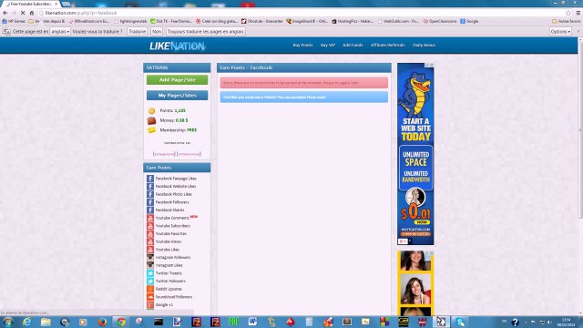Image resolution: width=583 pixels, height=328 pixels.
Task: Click the blue purchase points notice
Action: pyautogui.click(x=303, y=97)
